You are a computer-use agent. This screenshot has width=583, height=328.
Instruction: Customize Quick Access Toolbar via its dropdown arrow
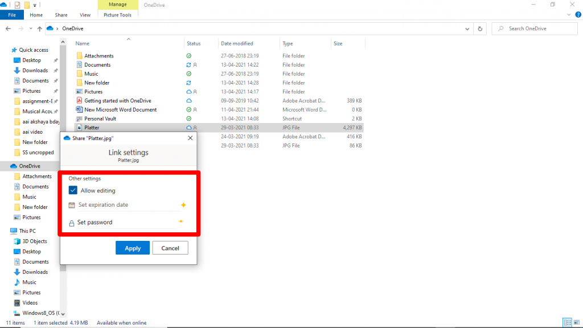[34, 5]
